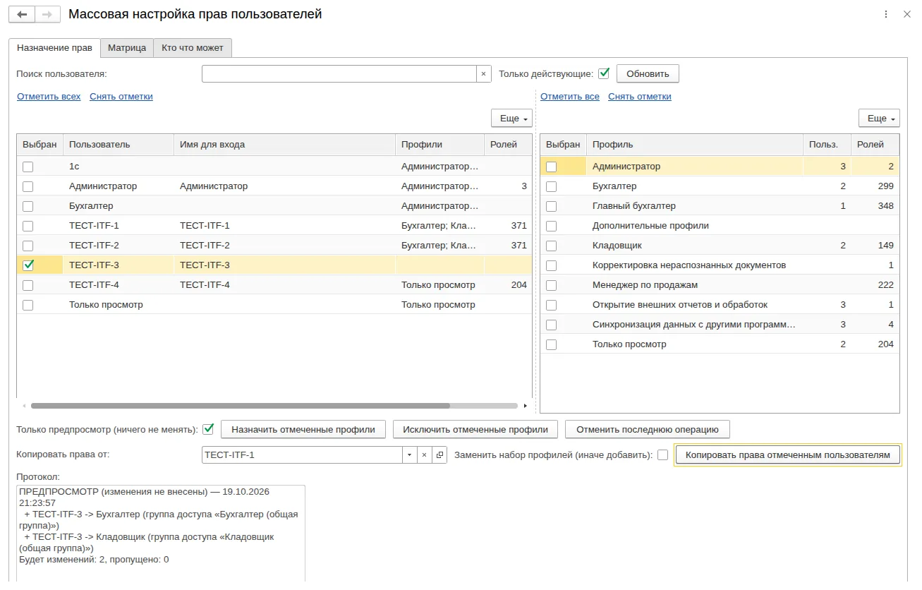Click the 'Копировать права от' input field
Image resolution: width=922 pixels, height=590 pixels.
point(302,455)
